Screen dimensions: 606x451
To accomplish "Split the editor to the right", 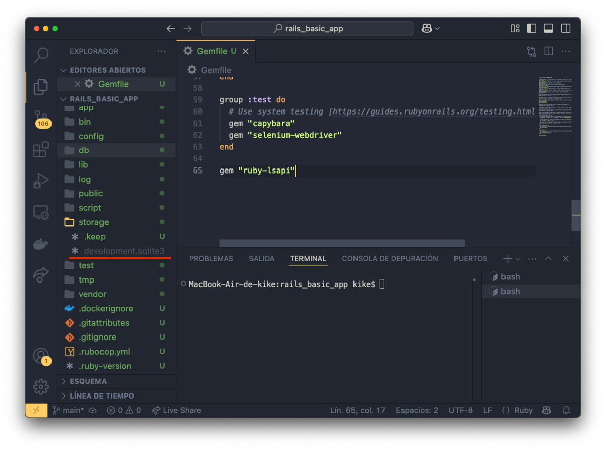I will click(x=549, y=51).
